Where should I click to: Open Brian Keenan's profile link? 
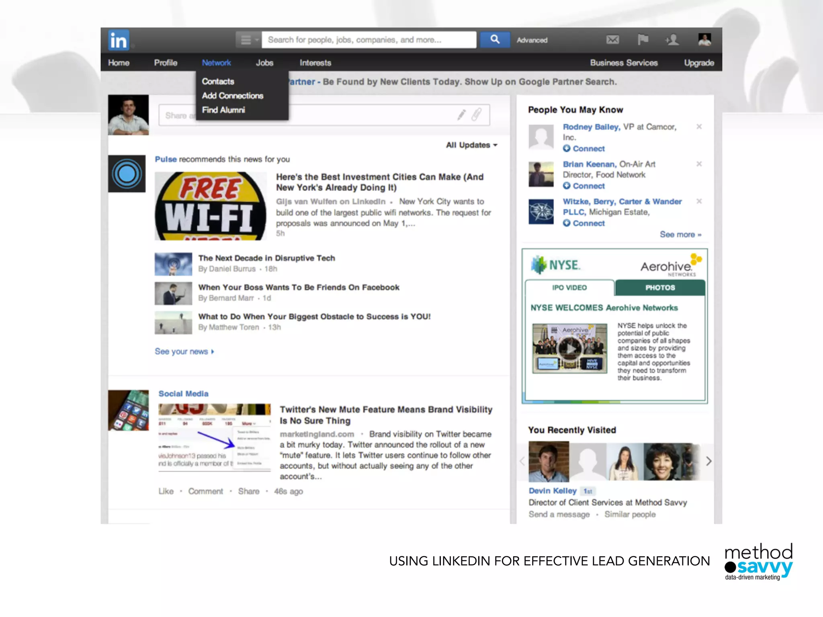(590, 164)
